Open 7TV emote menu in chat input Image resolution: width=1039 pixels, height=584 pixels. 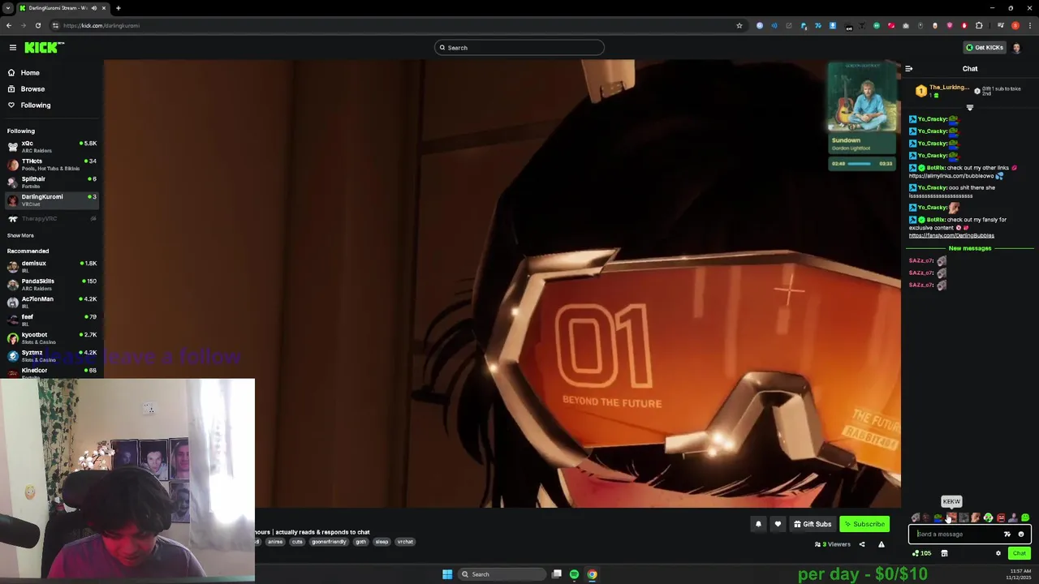click(x=1007, y=535)
